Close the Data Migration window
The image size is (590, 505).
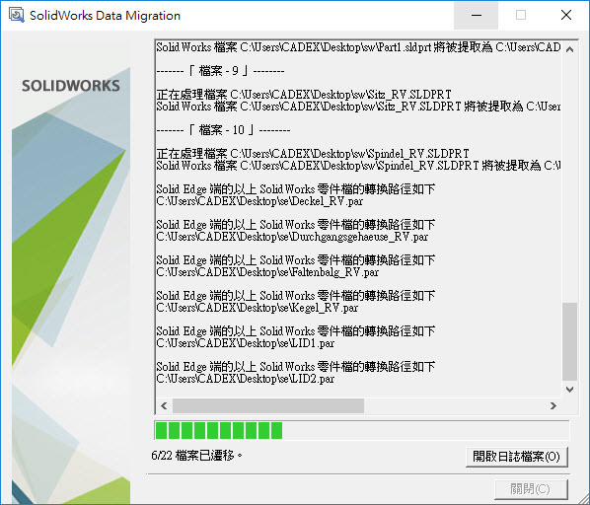pyautogui.click(x=566, y=15)
